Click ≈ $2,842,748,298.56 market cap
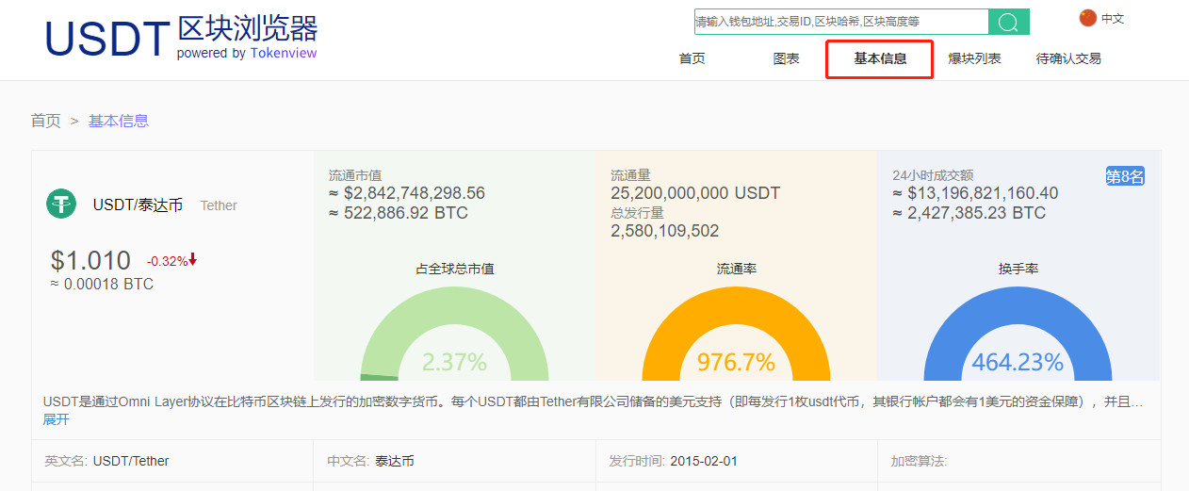Viewport: 1189px width, 491px height. (407, 193)
